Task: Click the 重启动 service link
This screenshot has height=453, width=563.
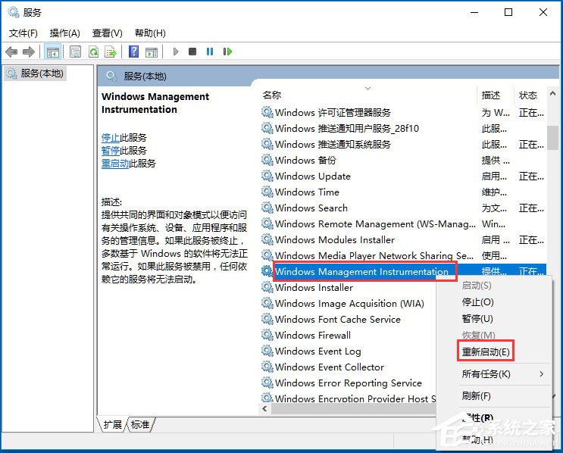Action: pyautogui.click(x=115, y=164)
